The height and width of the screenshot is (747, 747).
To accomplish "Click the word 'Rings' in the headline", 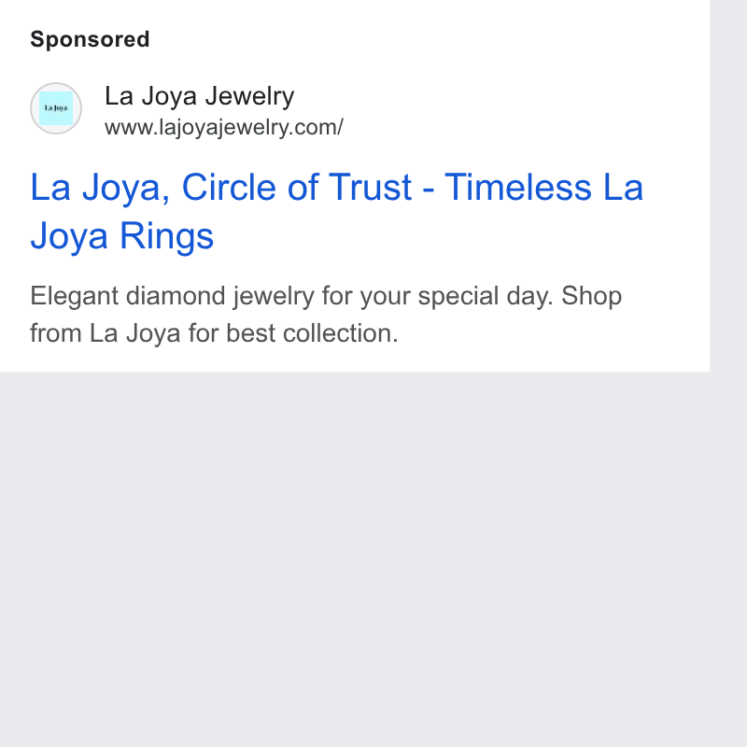I will (x=167, y=236).
